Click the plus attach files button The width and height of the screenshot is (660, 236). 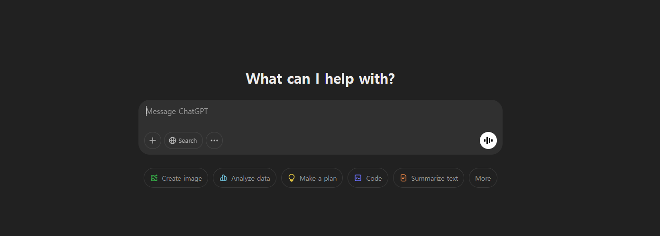(153, 140)
